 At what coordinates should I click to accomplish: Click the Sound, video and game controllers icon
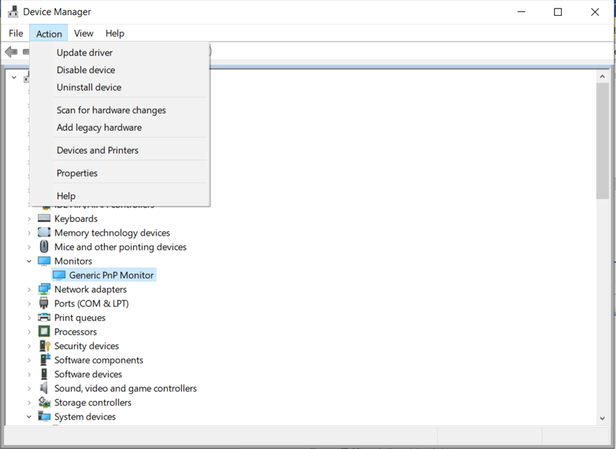[x=44, y=388]
